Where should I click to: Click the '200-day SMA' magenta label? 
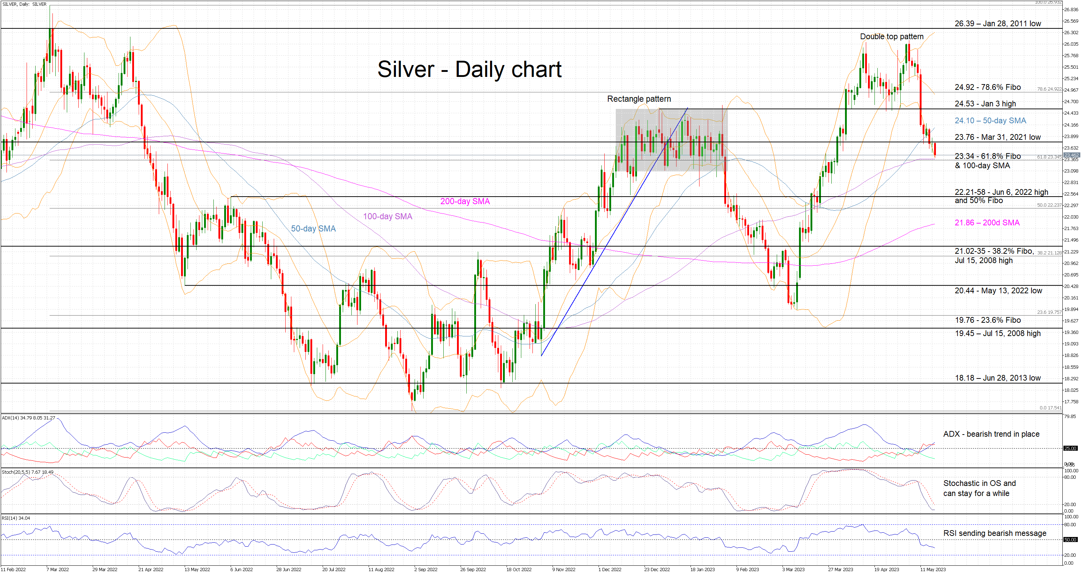click(465, 201)
